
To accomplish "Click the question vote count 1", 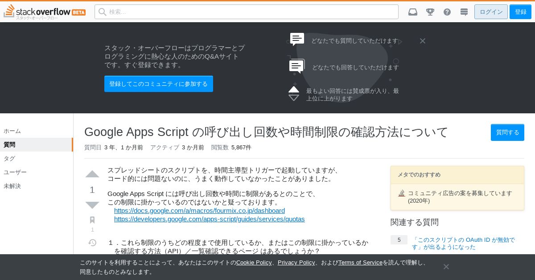I will (x=92, y=190).
